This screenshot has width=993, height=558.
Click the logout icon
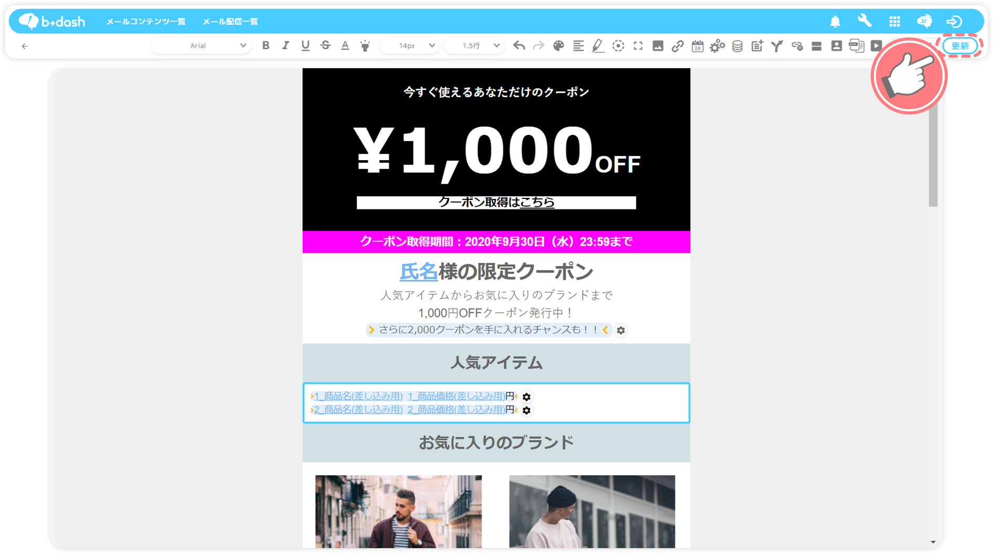(954, 21)
